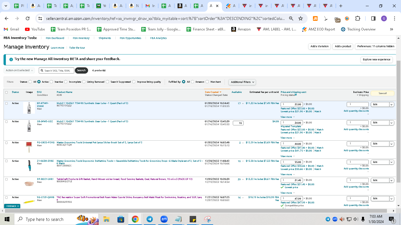Open File Explorer from the taskbar
Viewport: 401px width, 225px height.
(106, 219)
